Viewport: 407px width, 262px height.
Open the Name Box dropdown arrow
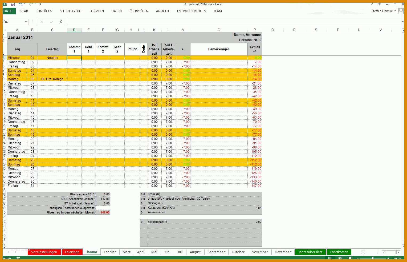(26, 22)
